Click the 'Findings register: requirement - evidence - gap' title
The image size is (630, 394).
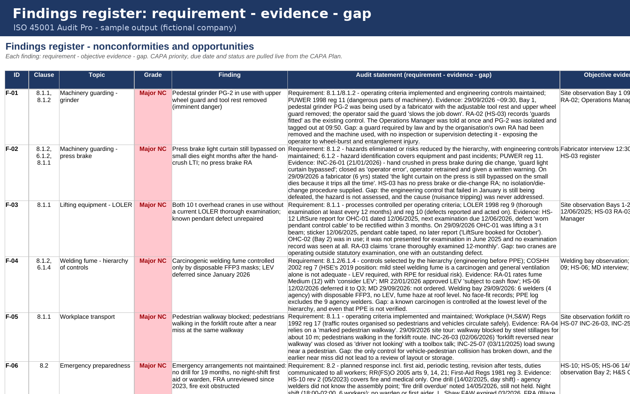pos(192,13)
